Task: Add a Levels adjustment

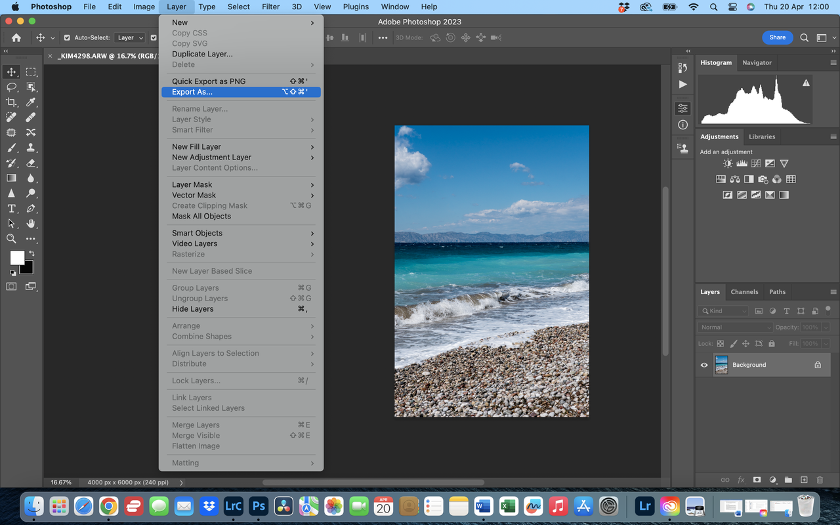Action: (742, 163)
